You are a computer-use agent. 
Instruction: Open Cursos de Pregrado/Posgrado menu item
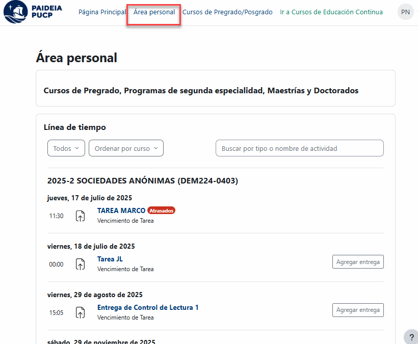[227, 12]
